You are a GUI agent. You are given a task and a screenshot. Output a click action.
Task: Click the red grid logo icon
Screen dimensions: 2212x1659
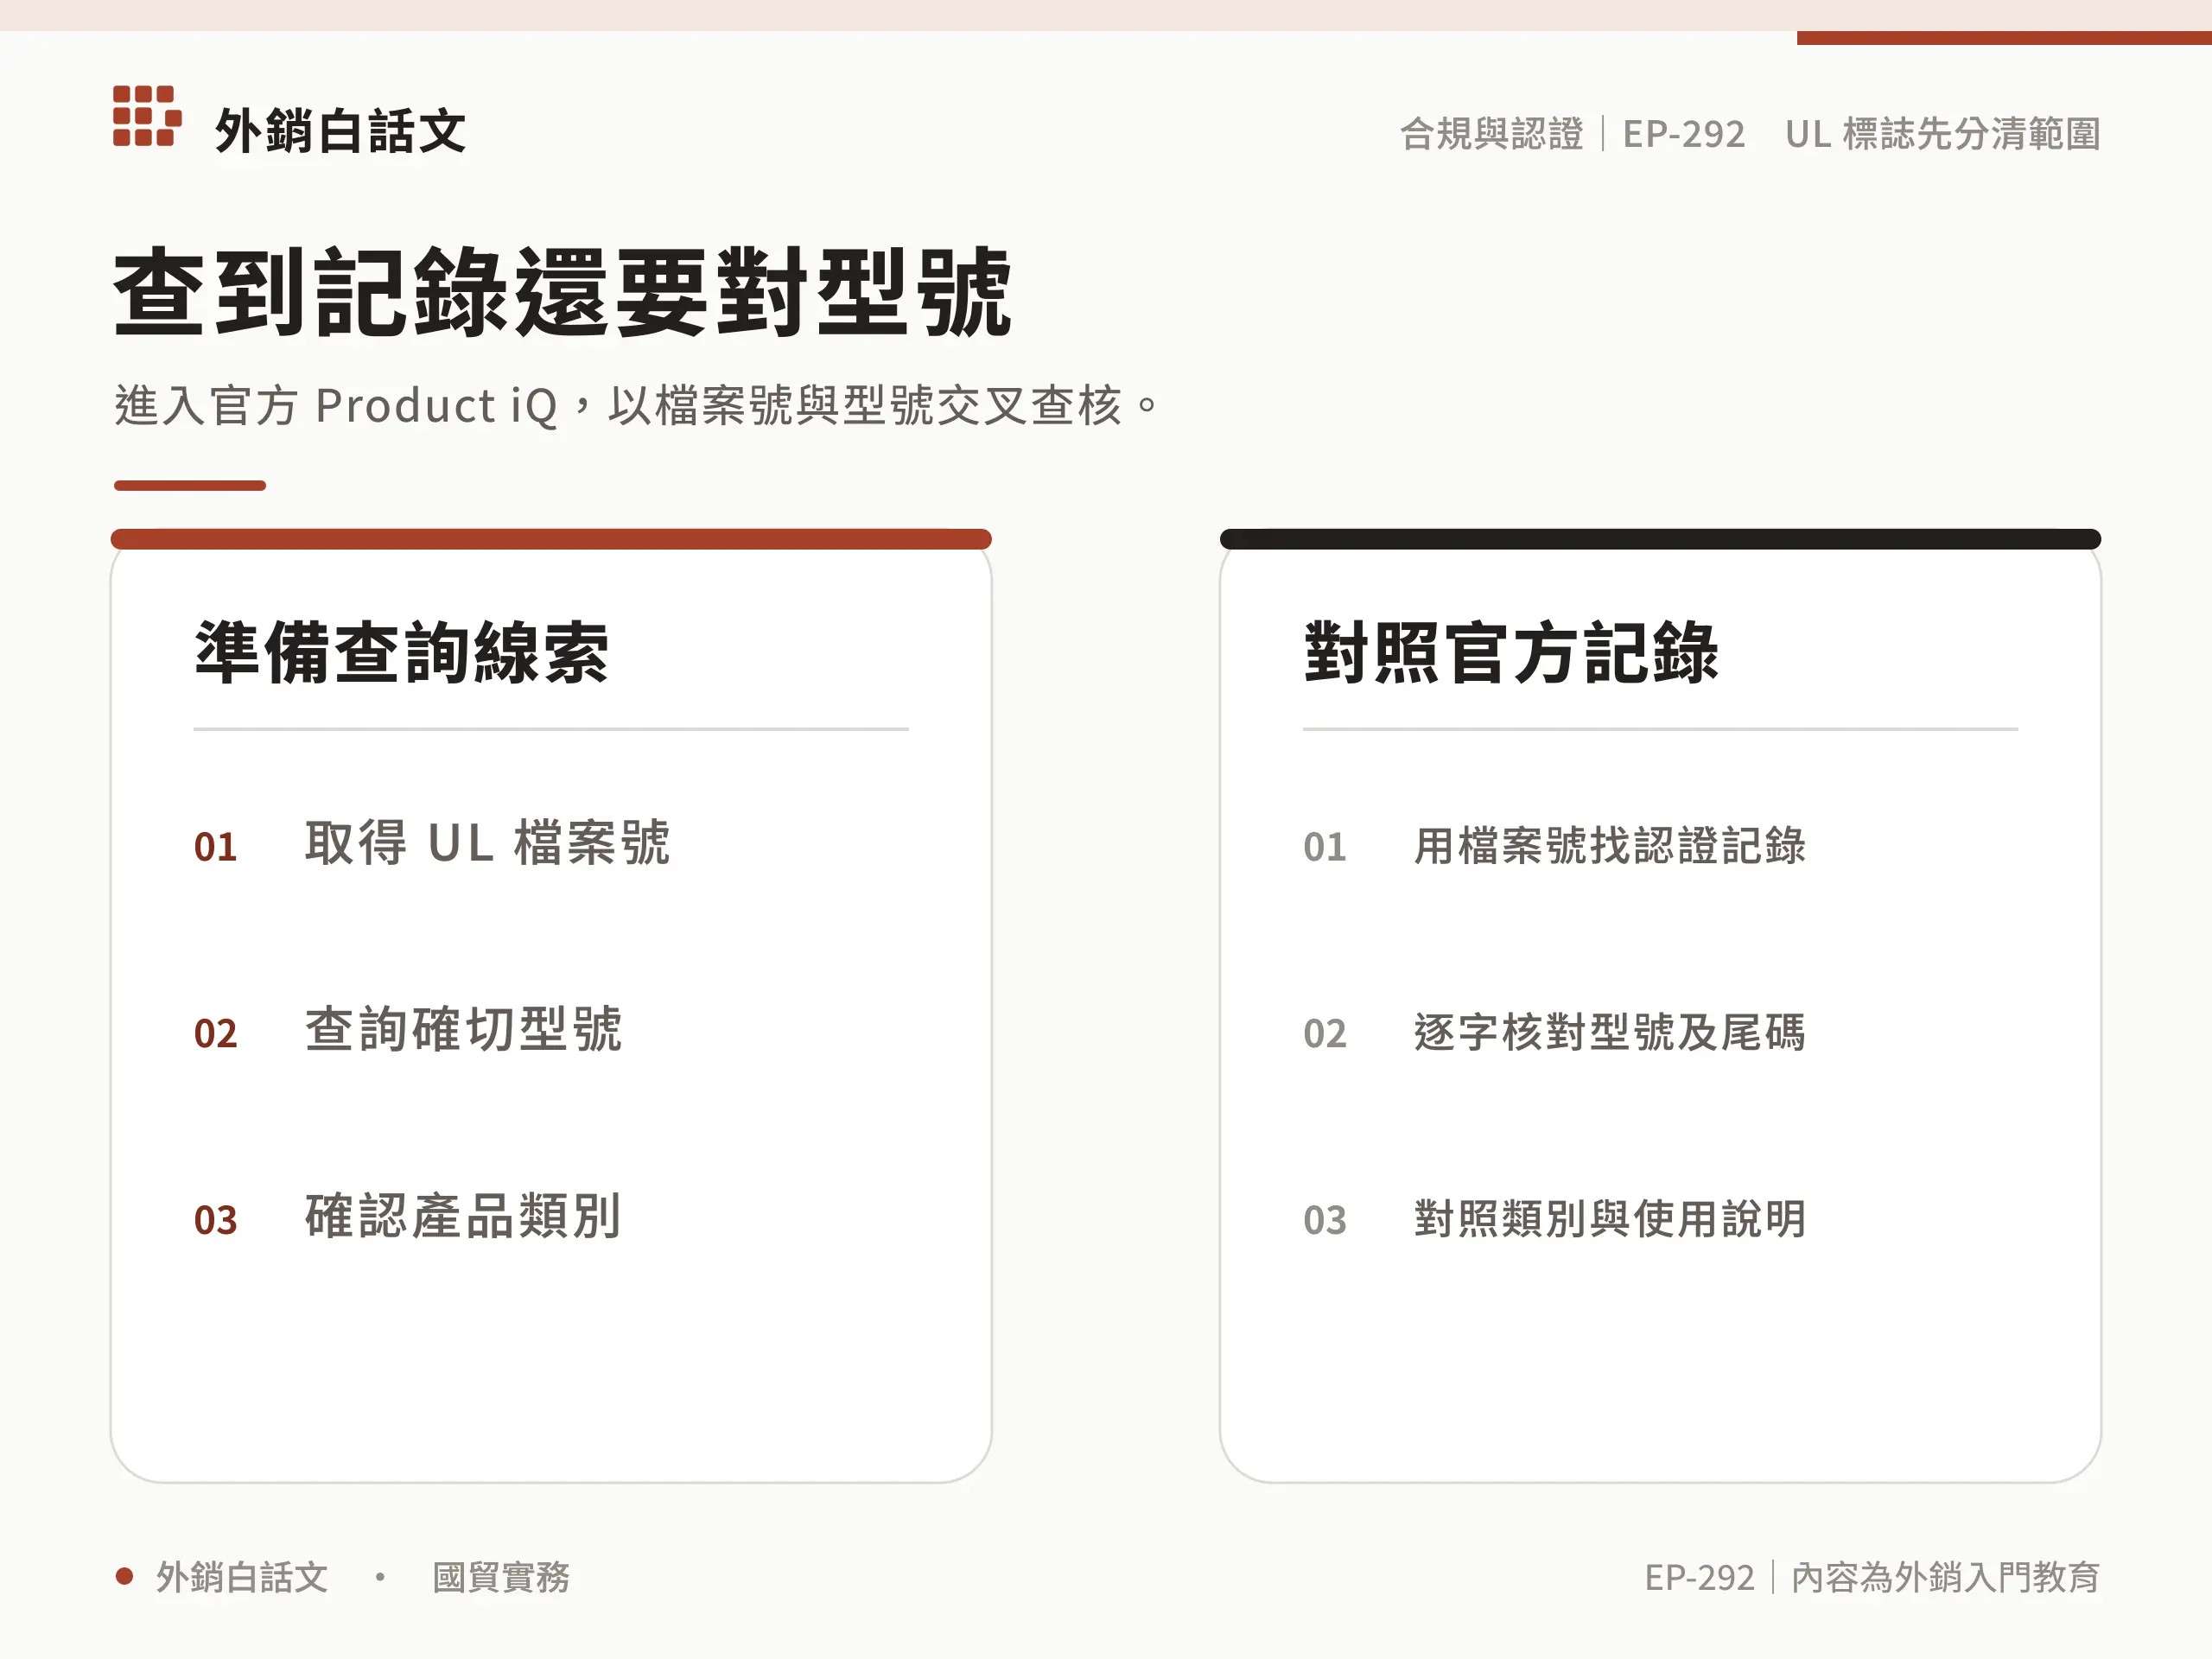click(147, 116)
